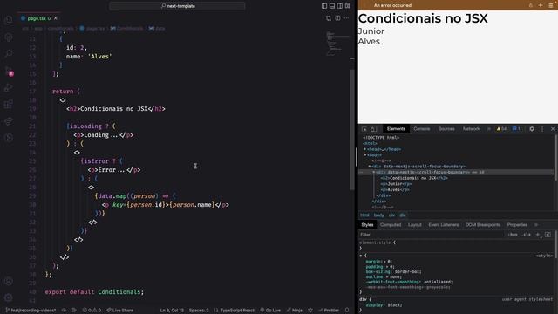Toggle the primary sidebar layout icon

coord(324,6)
